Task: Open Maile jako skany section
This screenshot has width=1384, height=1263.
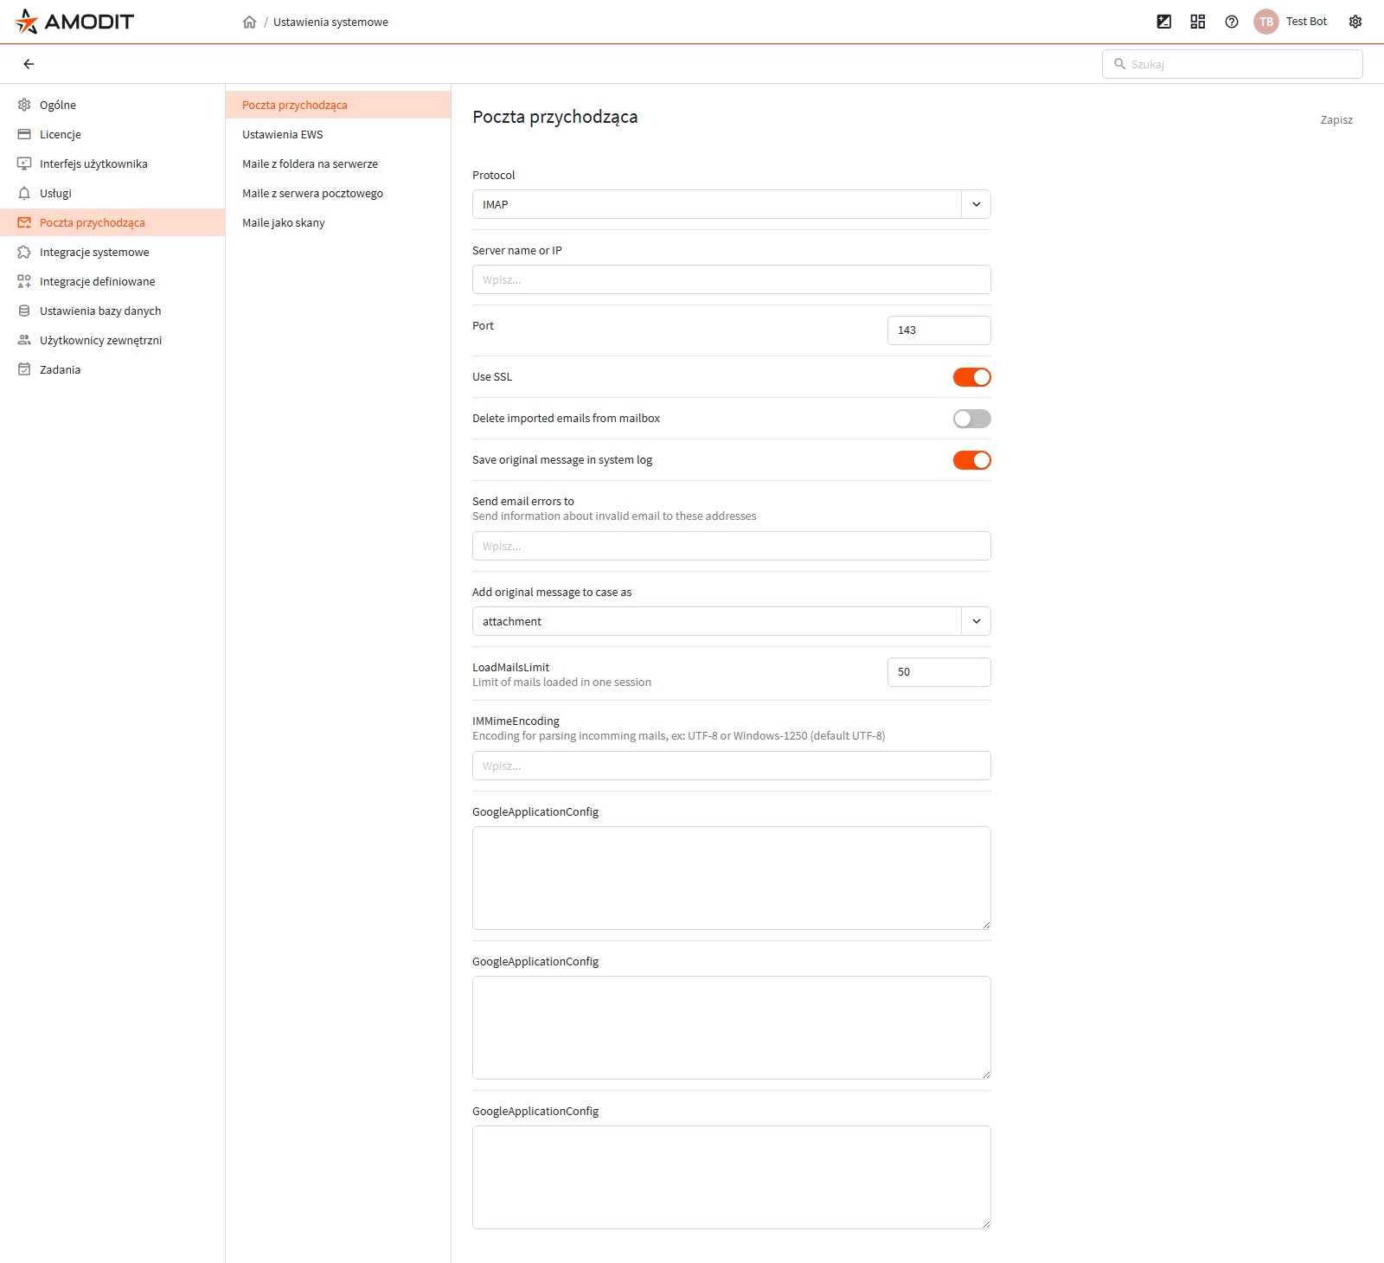Action: point(284,222)
